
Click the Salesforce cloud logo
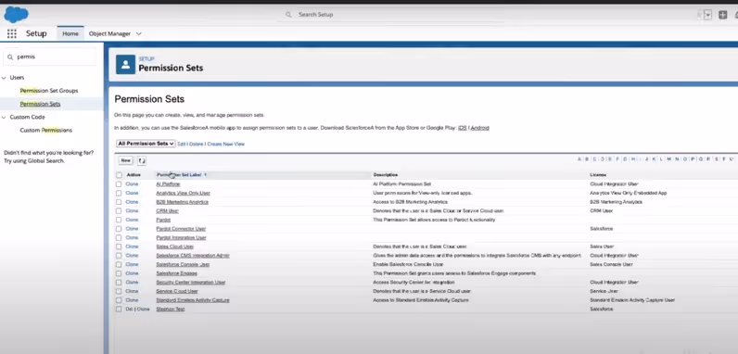click(x=16, y=15)
